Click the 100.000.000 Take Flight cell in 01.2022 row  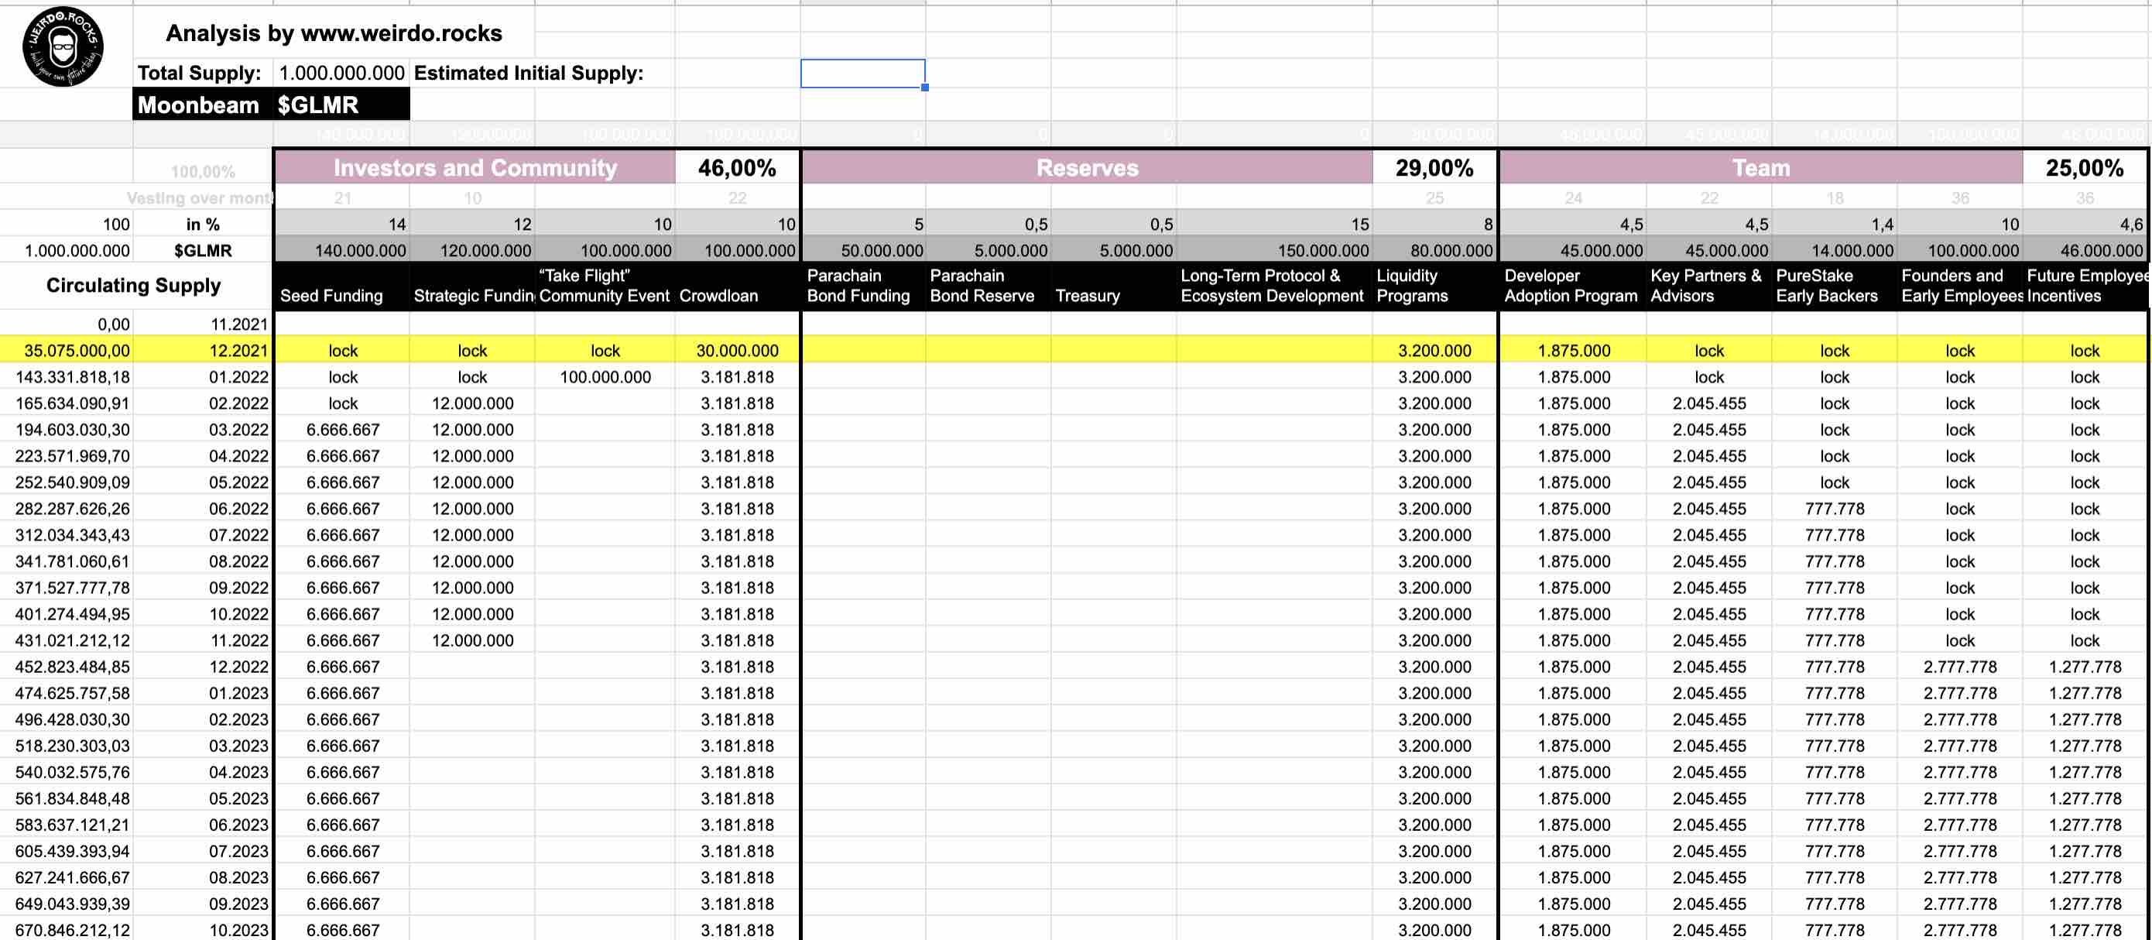point(605,377)
